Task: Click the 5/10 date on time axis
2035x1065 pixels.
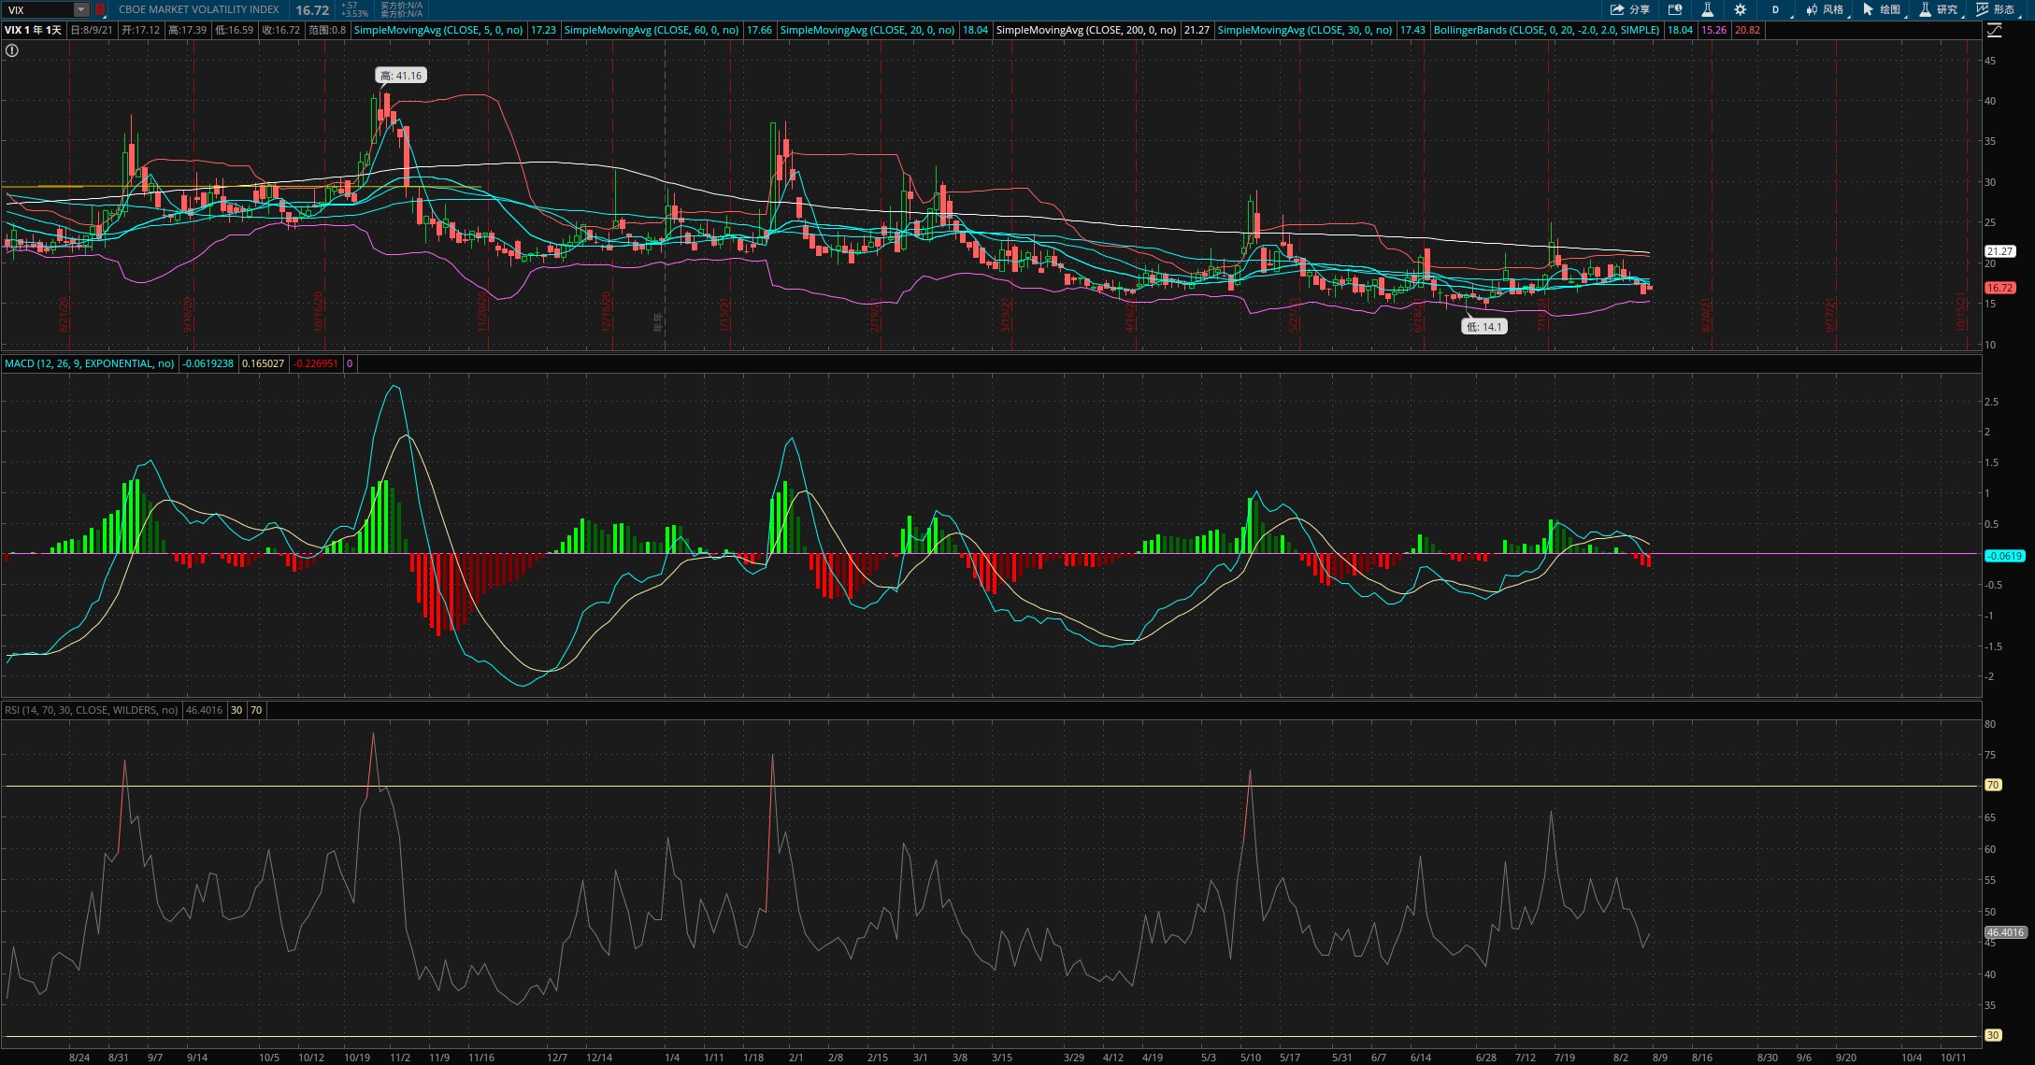Action: (x=1250, y=1058)
